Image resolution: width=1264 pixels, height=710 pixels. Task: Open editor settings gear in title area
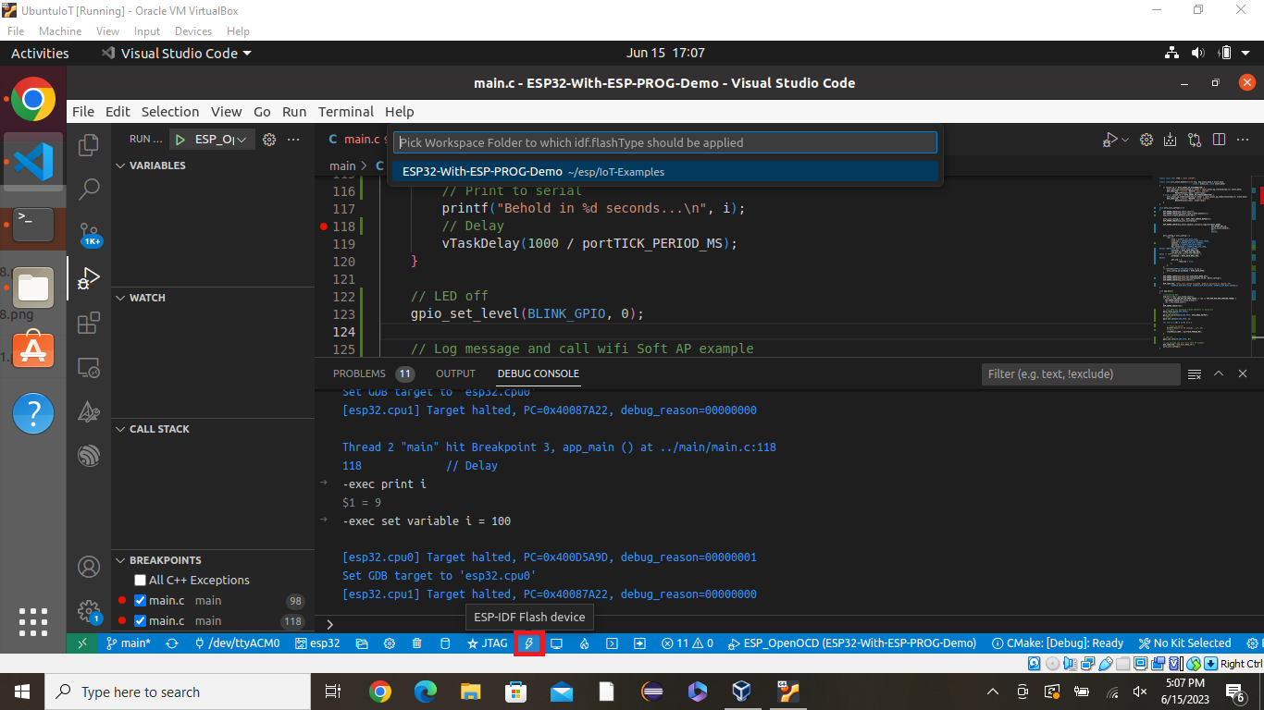coord(1146,140)
